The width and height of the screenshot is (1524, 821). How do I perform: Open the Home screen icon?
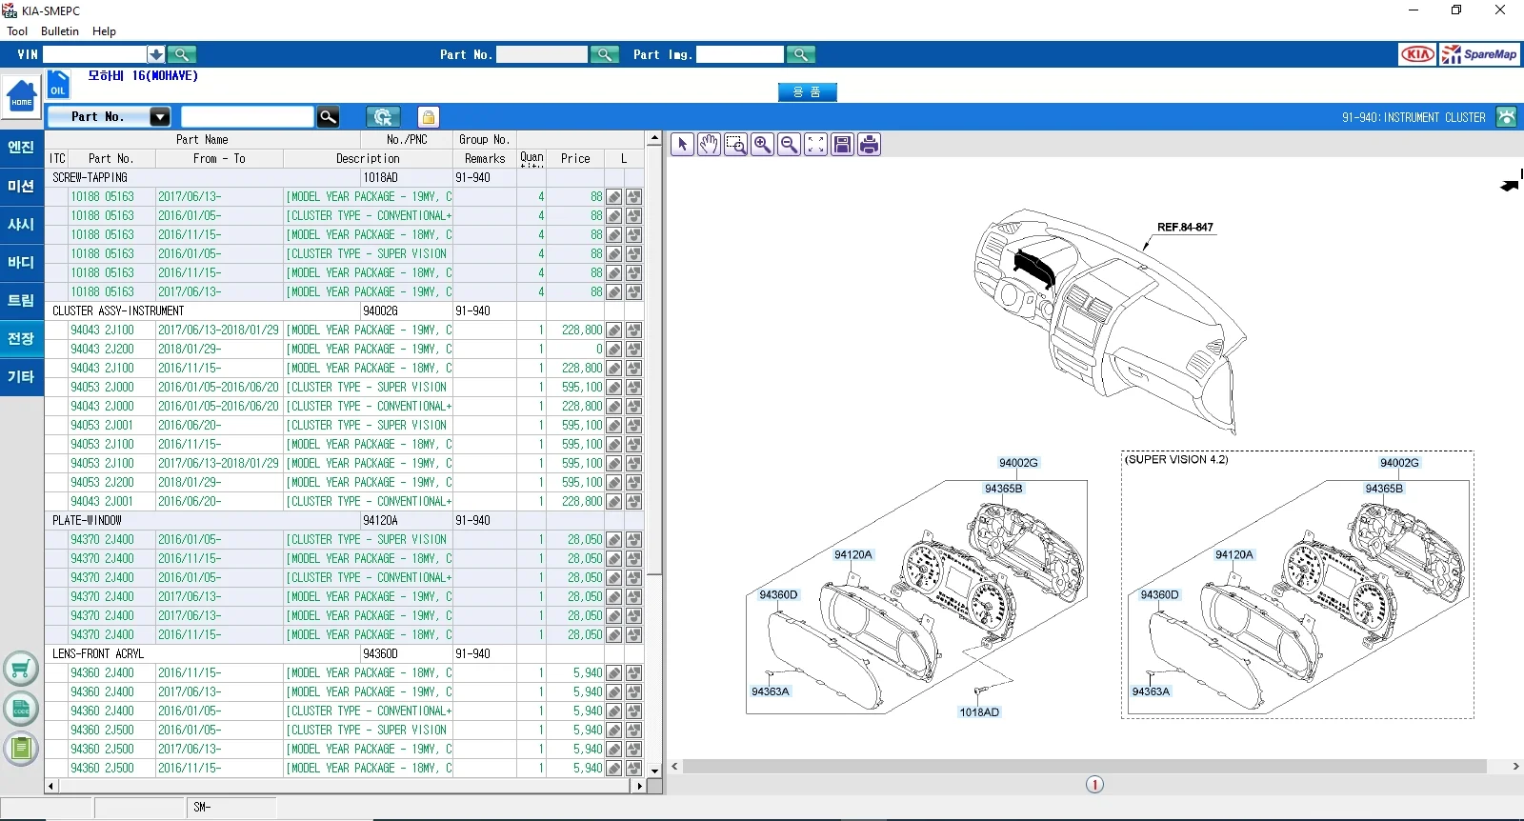(x=21, y=97)
